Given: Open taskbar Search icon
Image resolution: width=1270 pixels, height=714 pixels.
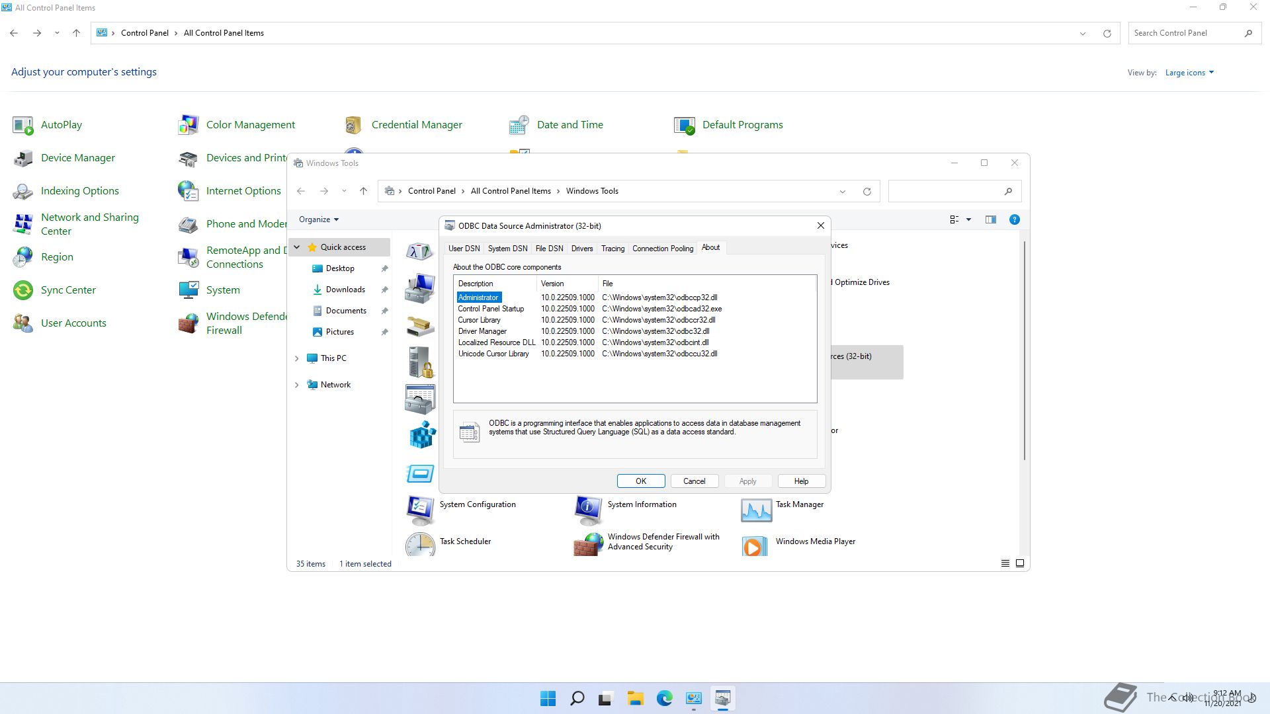Looking at the screenshot, I should (577, 698).
